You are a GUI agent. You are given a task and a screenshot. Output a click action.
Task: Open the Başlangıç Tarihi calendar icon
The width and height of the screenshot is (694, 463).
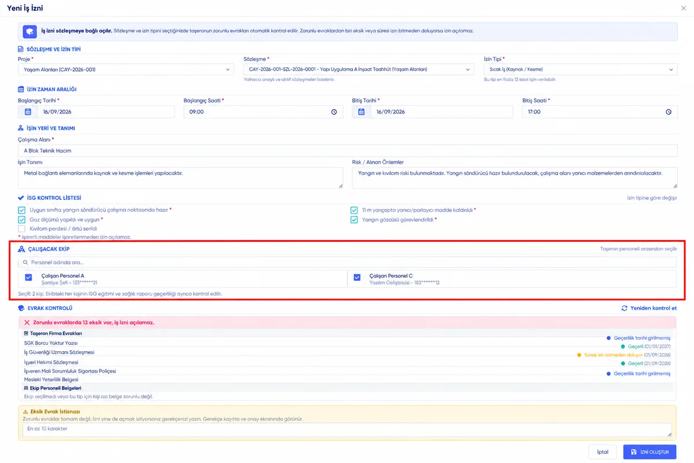[28, 112]
